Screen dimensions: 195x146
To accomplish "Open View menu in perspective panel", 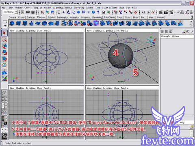I will point(89,31).
